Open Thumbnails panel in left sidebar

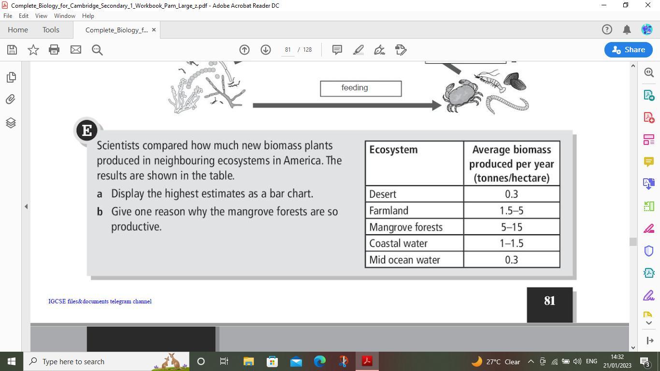[11, 77]
